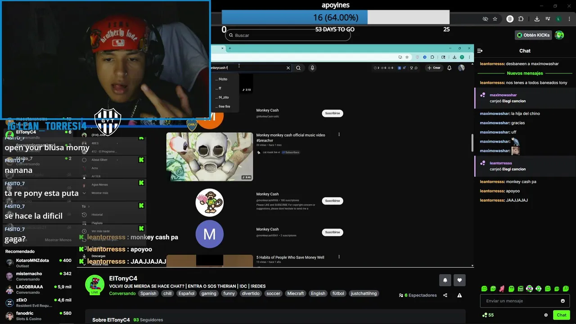
Task: Select the Spanish tag
Action: [x=148, y=293]
